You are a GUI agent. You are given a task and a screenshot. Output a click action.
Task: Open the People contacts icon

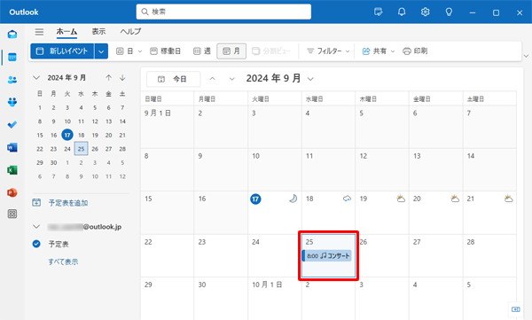coord(12,80)
